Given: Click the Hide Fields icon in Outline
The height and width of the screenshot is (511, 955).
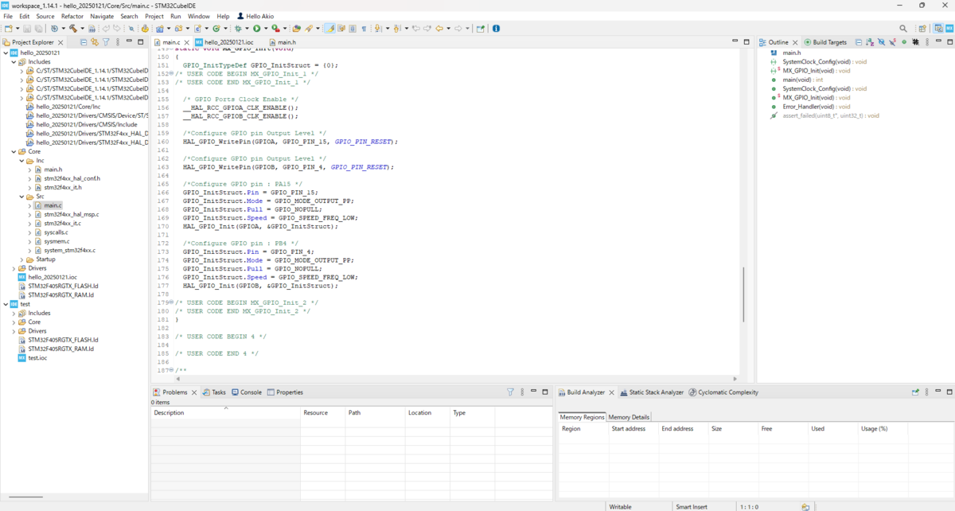Looking at the screenshot, I should [881, 42].
